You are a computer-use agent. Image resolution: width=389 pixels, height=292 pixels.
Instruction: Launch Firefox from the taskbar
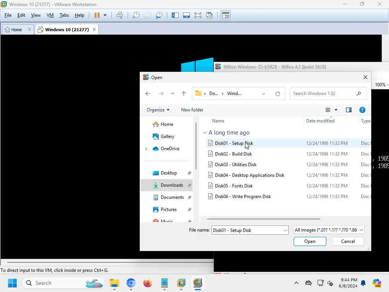coord(148,283)
